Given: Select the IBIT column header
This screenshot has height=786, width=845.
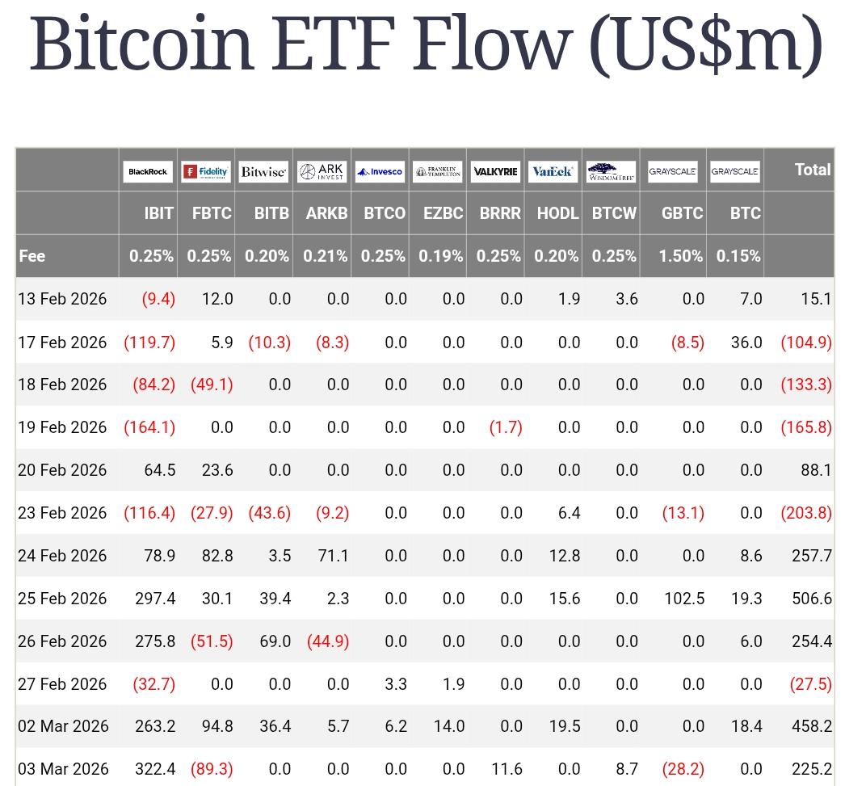Looking at the screenshot, I should pyautogui.click(x=158, y=213).
